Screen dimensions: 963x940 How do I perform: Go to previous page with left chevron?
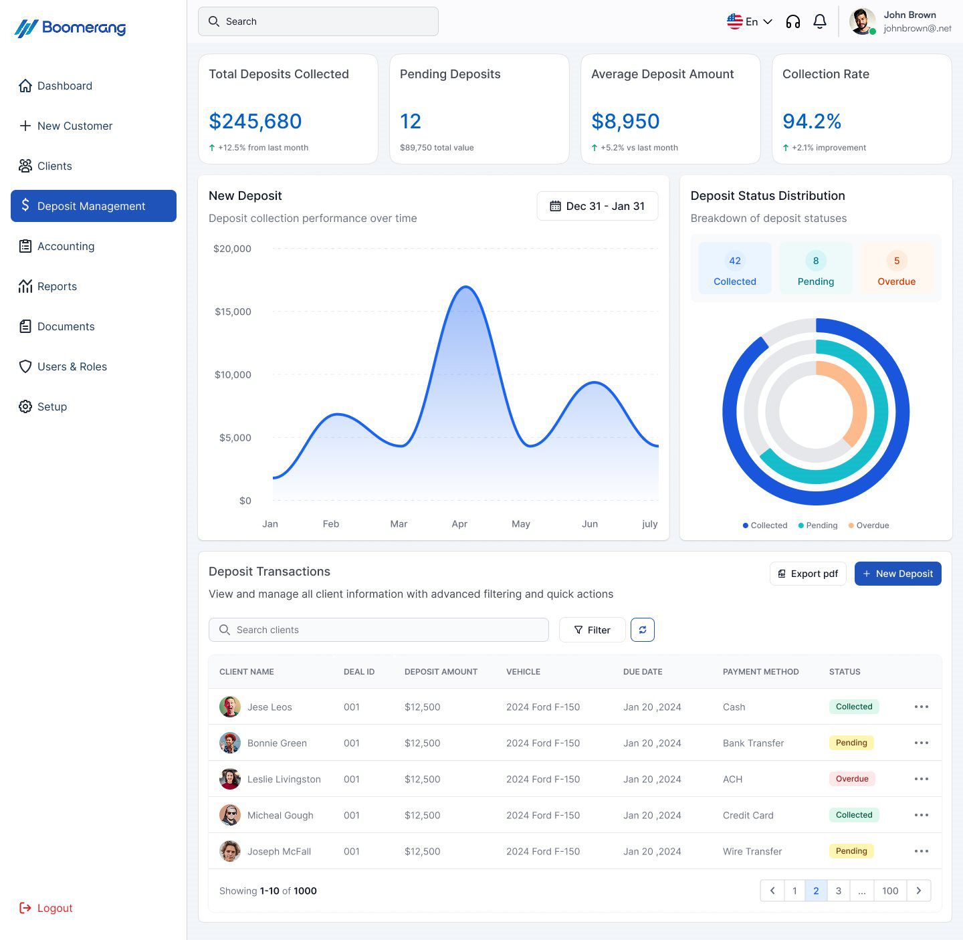click(772, 891)
